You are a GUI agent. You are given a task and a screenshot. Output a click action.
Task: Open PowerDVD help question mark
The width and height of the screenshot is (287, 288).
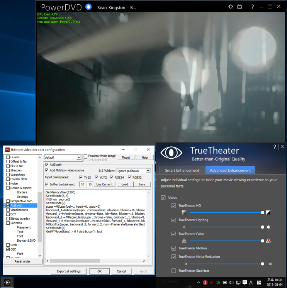tap(253, 7)
